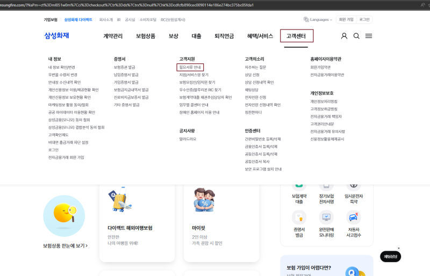430x276 pixels.
Task: Open 회사소개 top link
Action: pyautogui.click(x=106, y=20)
